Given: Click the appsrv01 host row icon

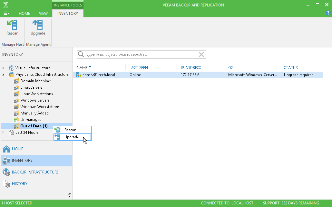Looking at the screenshot, I should pyautogui.click(x=79, y=75).
